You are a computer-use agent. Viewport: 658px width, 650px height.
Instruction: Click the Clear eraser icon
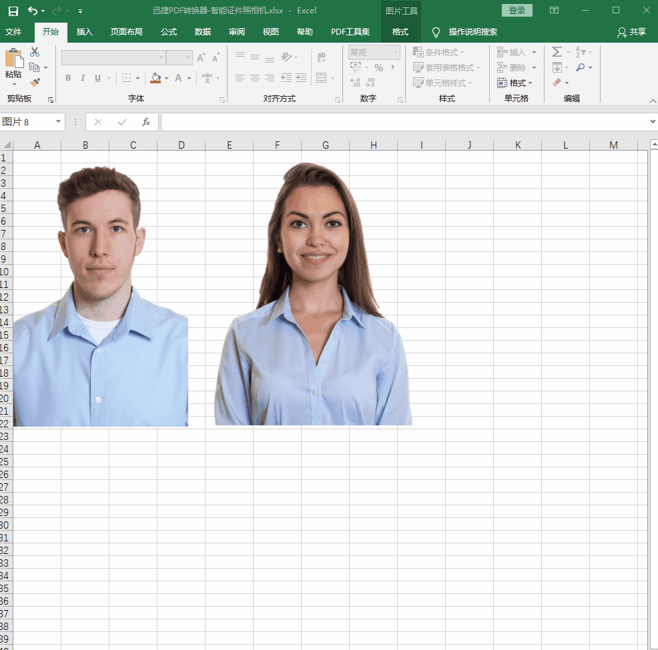[x=557, y=83]
